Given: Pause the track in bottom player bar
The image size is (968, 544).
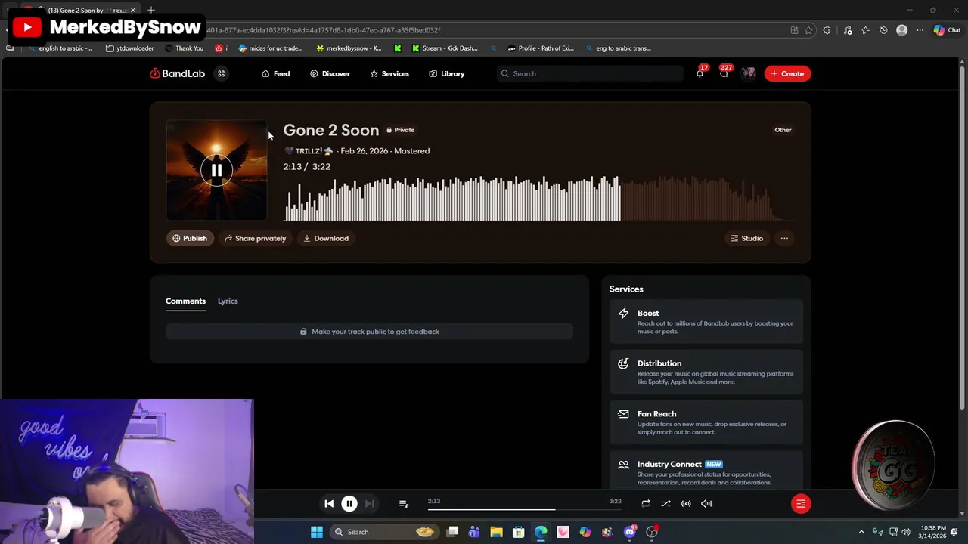Looking at the screenshot, I should 349,503.
